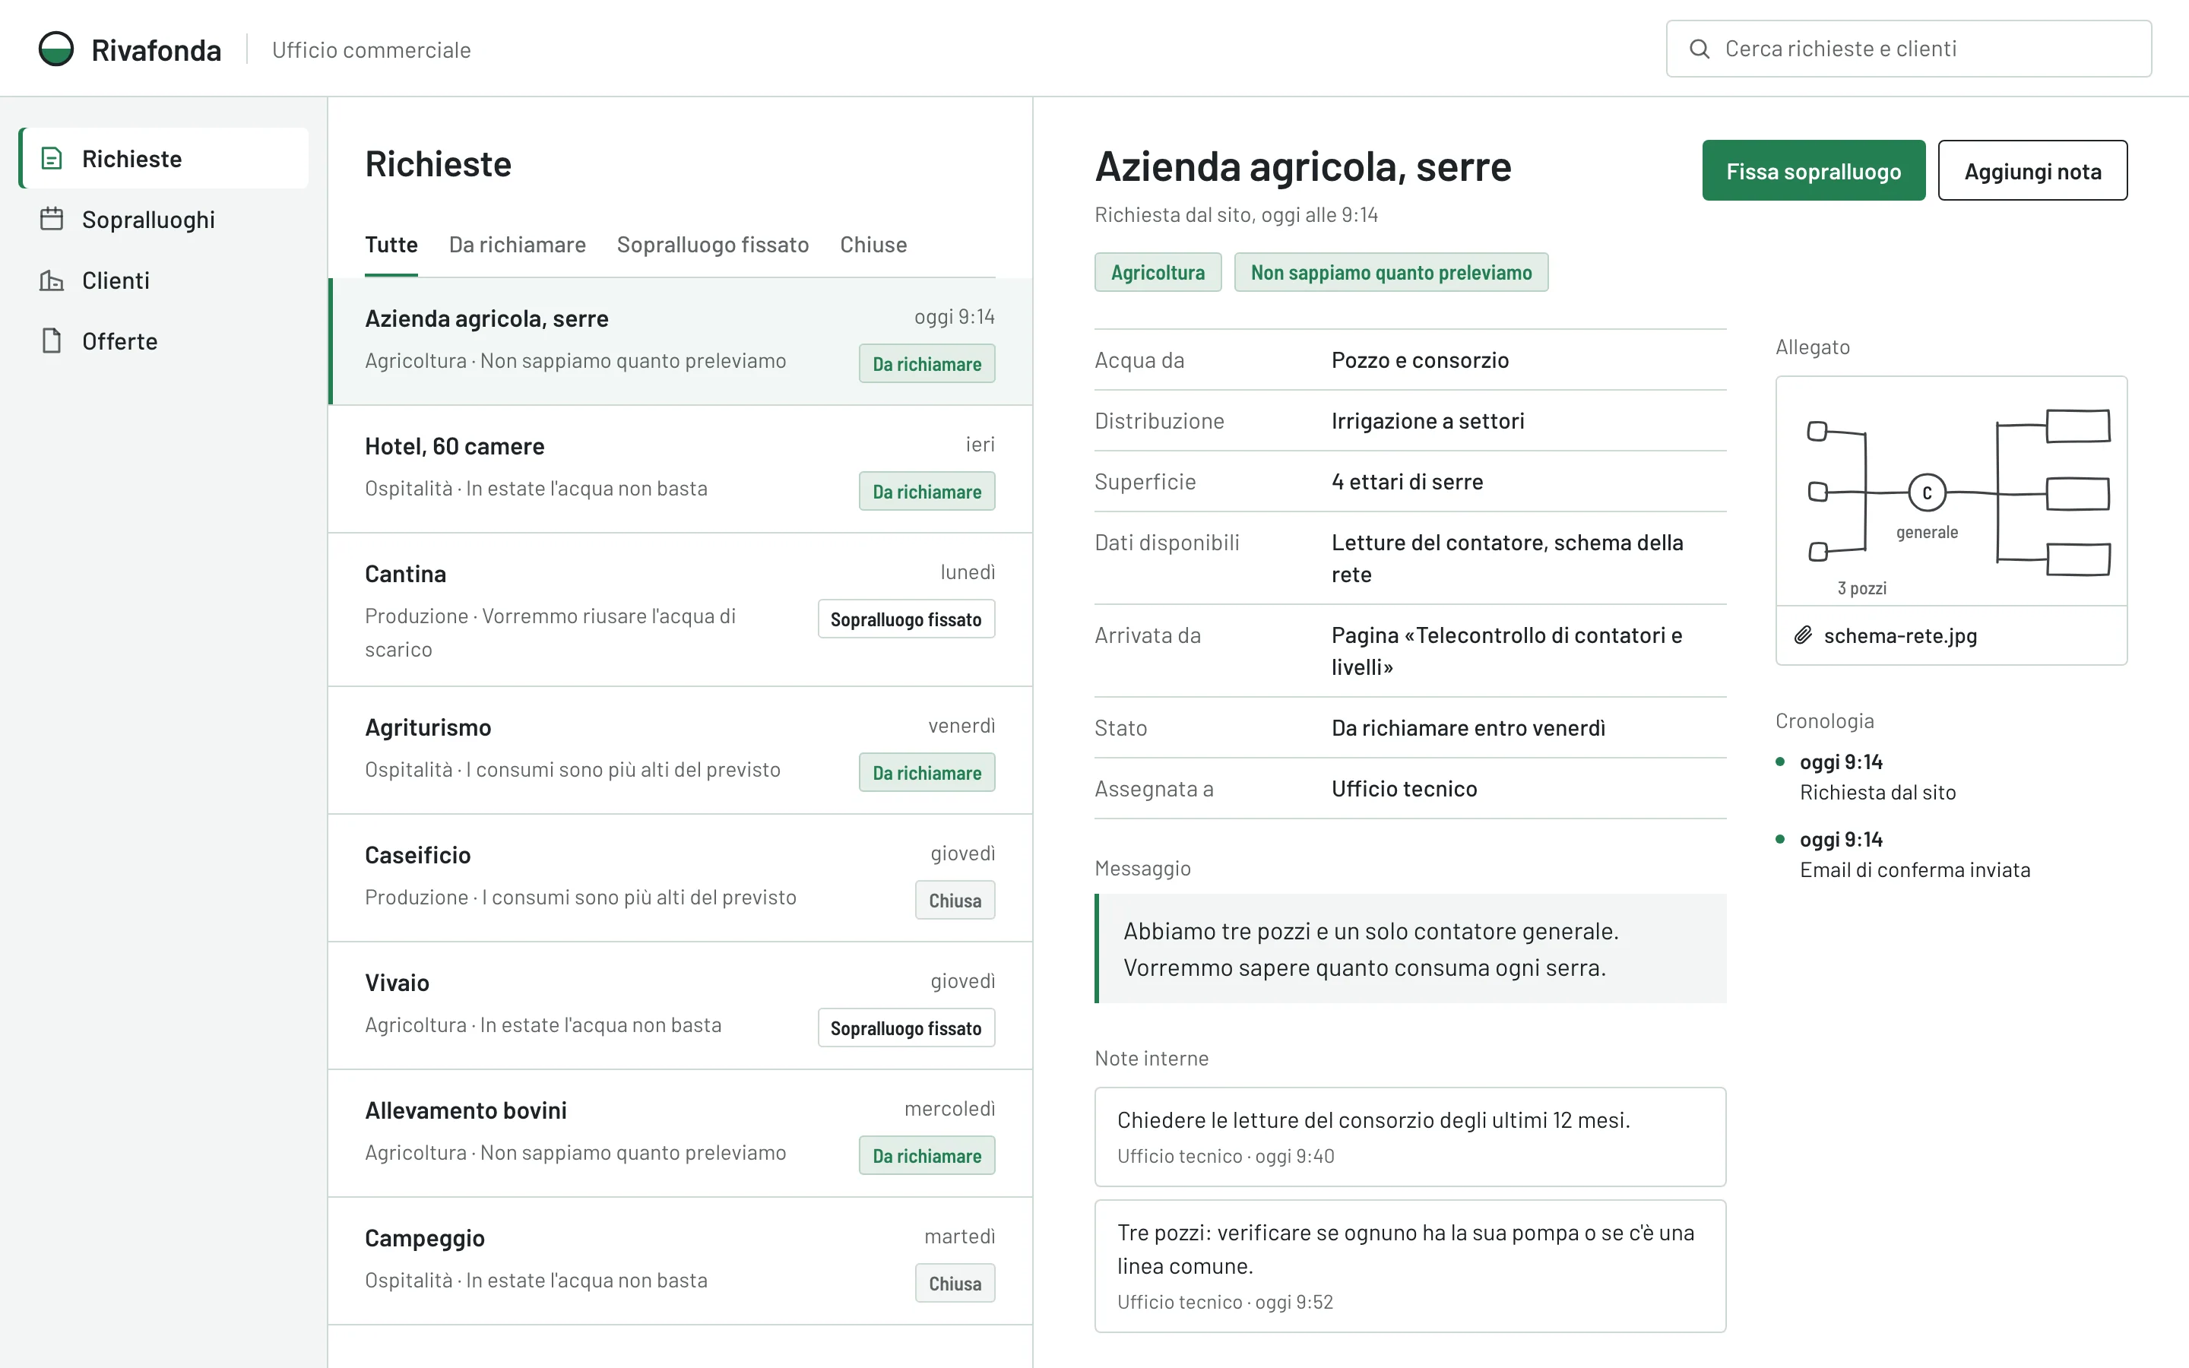Click Da richiamare badge on Allevamento bovini row
This screenshot has height=1368, width=2189.
[x=927, y=1155]
